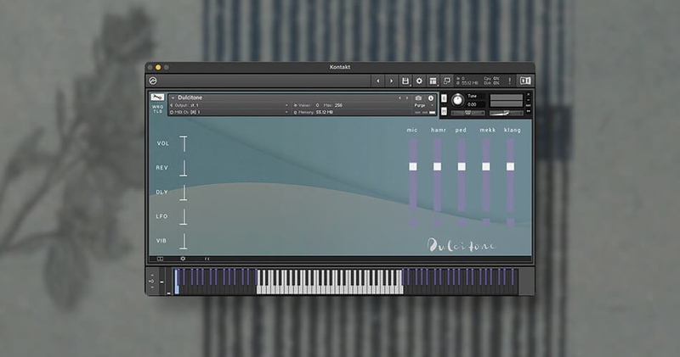Open the instrument info icon
Viewport: 680px width, 357px height.
pos(431,98)
